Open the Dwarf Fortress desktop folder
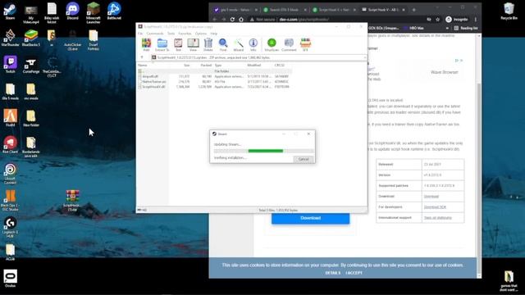The width and height of the screenshot is (525, 295). [x=94, y=39]
